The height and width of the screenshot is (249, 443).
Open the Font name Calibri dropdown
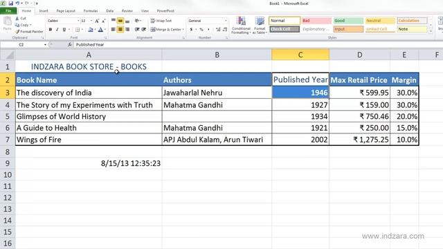pos(78,21)
